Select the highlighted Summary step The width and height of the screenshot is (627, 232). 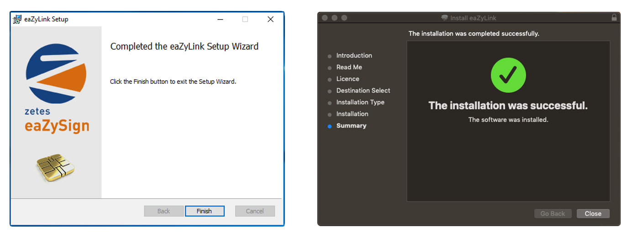(351, 126)
